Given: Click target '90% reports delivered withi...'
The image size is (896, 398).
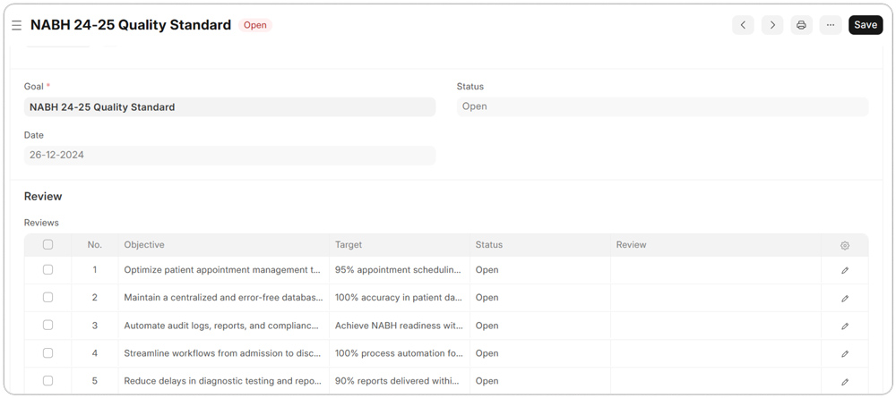Looking at the screenshot, I should pos(400,381).
